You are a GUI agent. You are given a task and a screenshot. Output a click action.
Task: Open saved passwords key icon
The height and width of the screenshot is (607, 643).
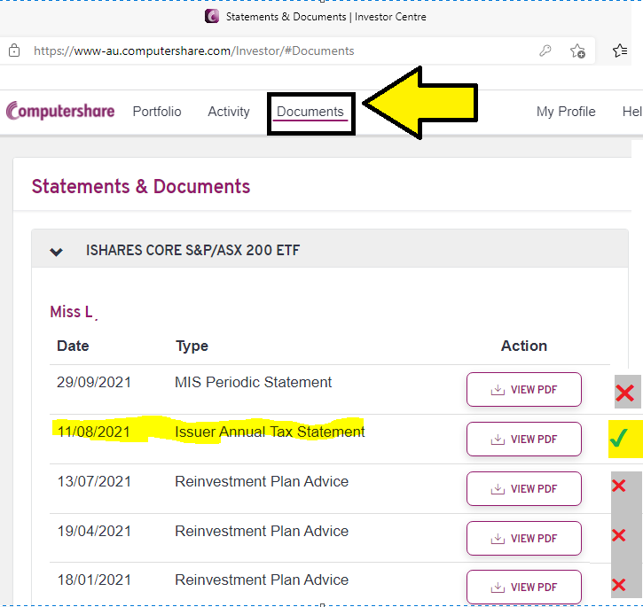(x=545, y=51)
